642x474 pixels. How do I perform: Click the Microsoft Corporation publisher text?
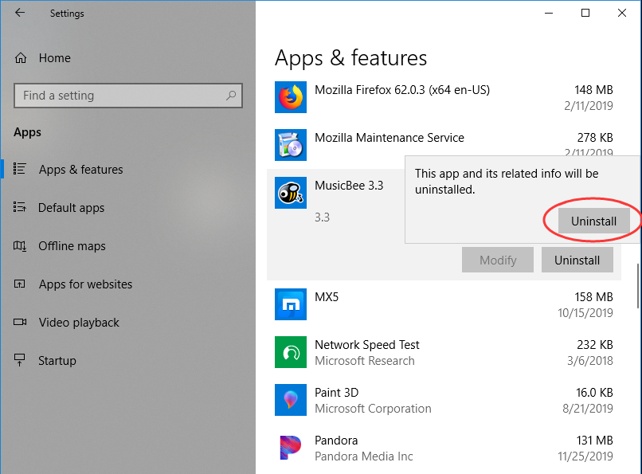coord(373,409)
